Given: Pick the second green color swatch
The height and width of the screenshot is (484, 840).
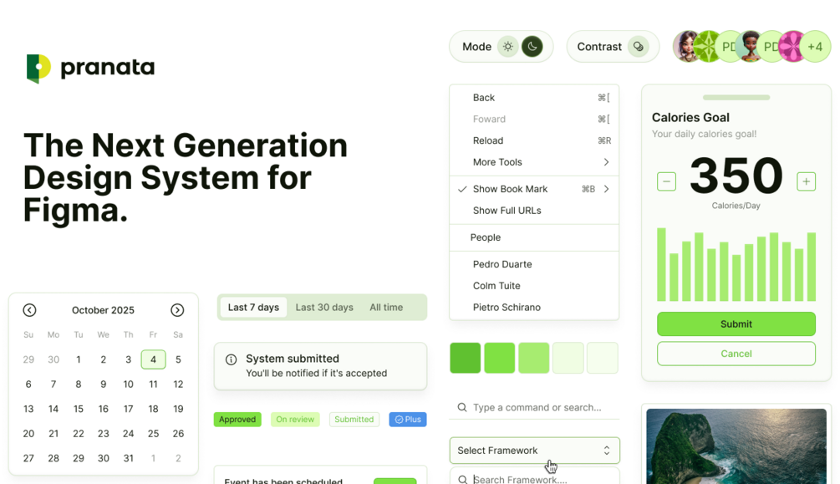Looking at the screenshot, I should [x=499, y=358].
